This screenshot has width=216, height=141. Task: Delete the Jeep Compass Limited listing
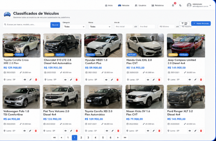click(x=201, y=80)
